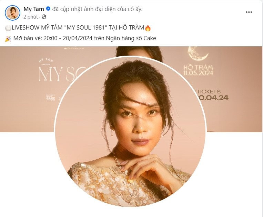The height and width of the screenshot is (217, 263).
Task: Click the TICKETS text on the banner
Action: (x=209, y=92)
